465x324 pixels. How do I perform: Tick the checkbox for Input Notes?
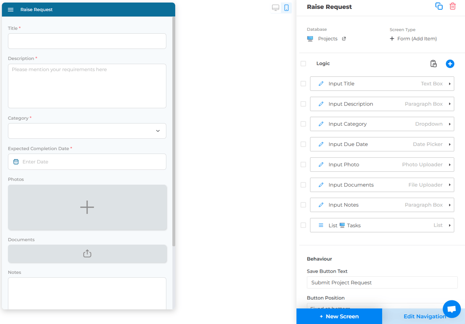pyautogui.click(x=303, y=205)
